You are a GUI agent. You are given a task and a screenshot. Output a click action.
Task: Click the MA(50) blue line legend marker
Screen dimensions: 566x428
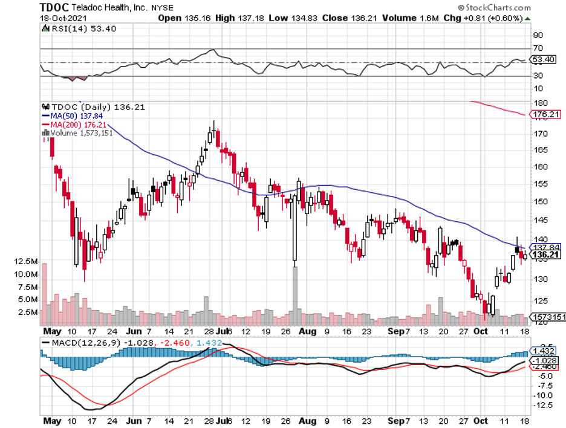[44, 115]
